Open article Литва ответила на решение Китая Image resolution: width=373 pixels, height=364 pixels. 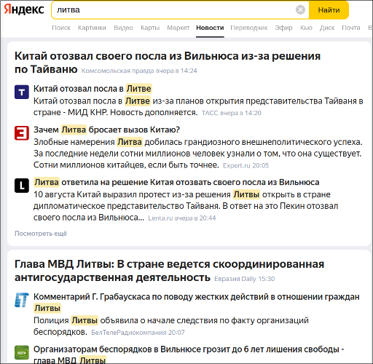pyautogui.click(x=176, y=182)
